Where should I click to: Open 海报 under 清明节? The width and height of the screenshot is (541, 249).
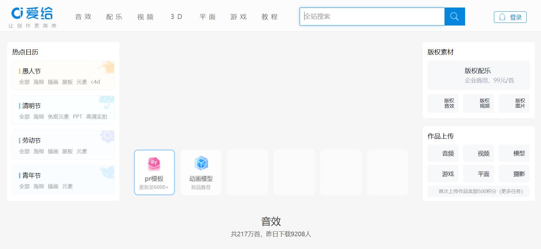(39, 116)
